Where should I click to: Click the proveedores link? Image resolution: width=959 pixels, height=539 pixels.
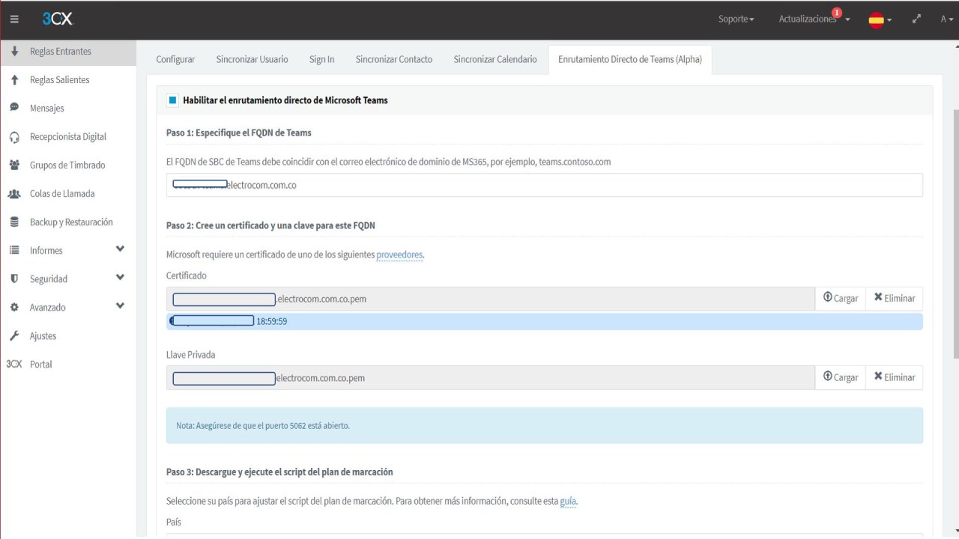pyautogui.click(x=399, y=255)
